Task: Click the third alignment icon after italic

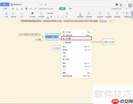Action: click(x=66, y=17)
